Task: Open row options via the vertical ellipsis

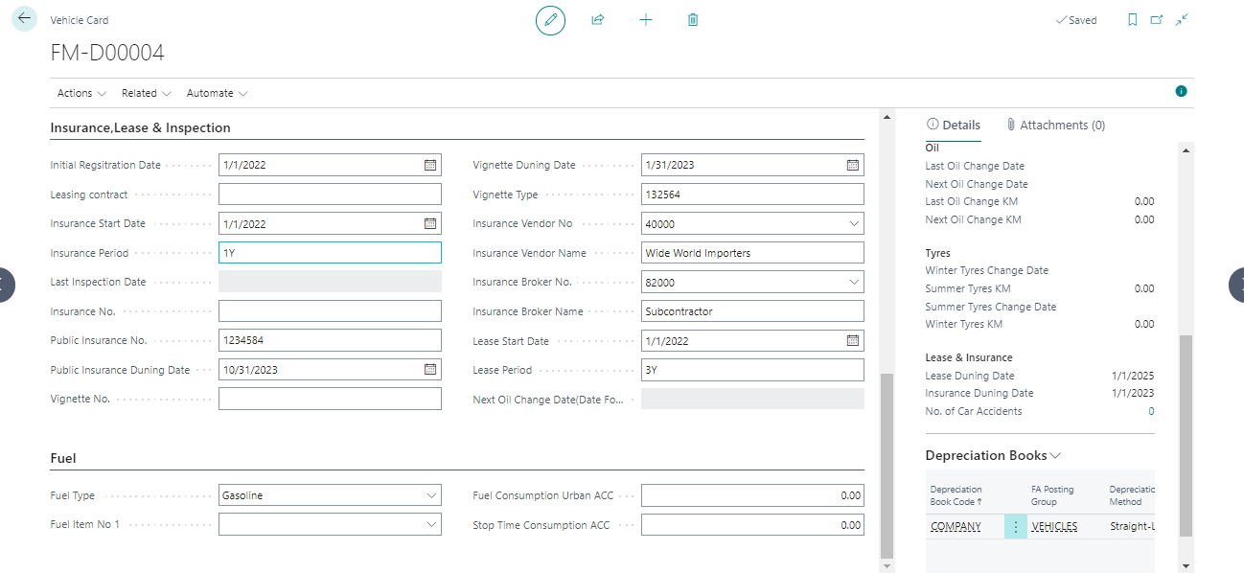Action: tap(1014, 526)
